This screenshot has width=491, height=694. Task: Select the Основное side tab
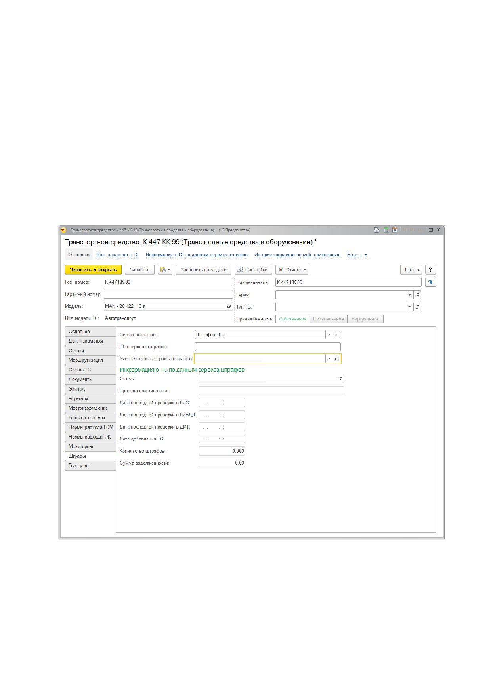coord(90,332)
